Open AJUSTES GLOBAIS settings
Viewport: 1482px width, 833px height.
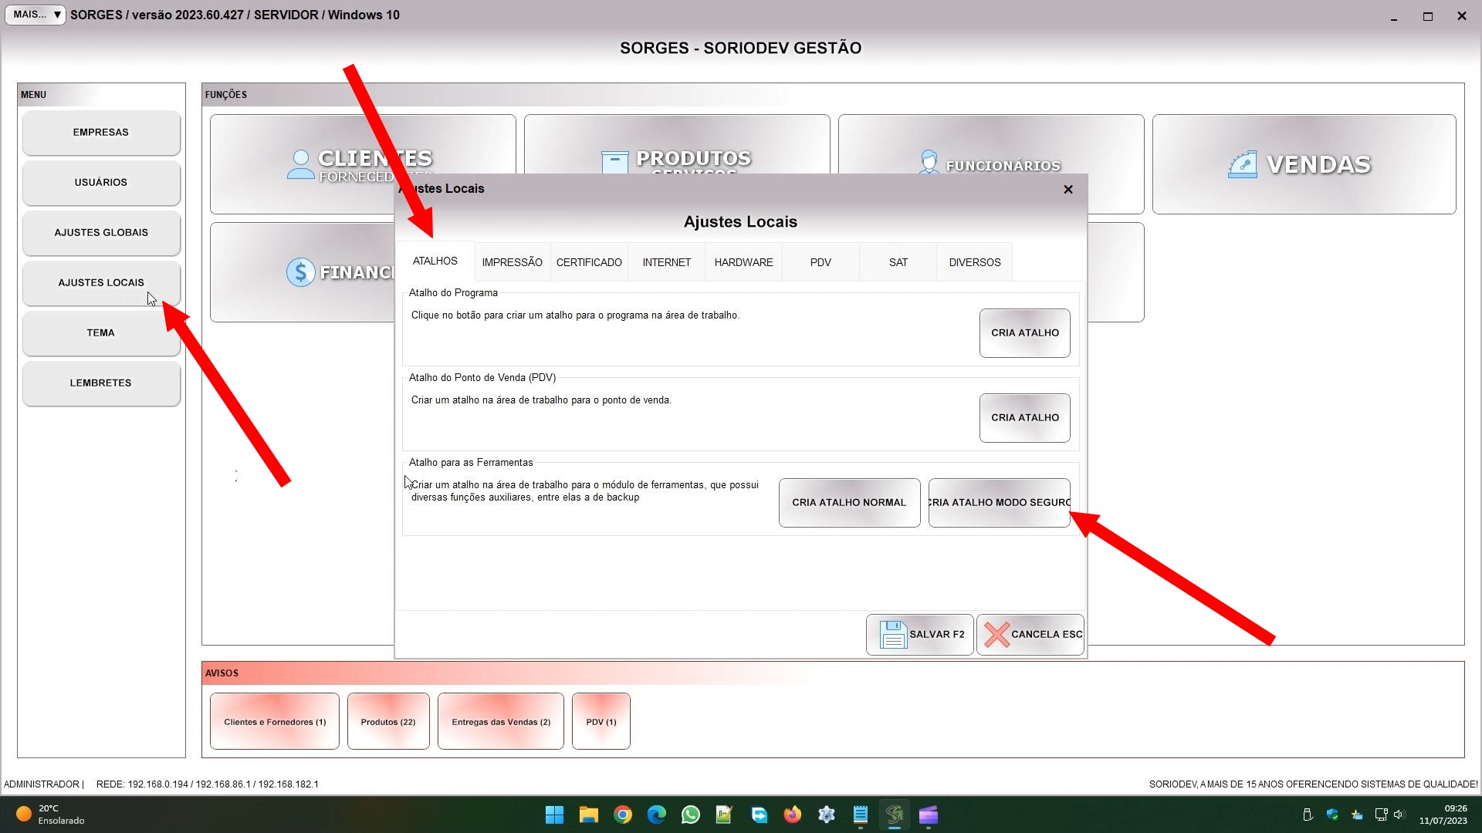point(101,233)
